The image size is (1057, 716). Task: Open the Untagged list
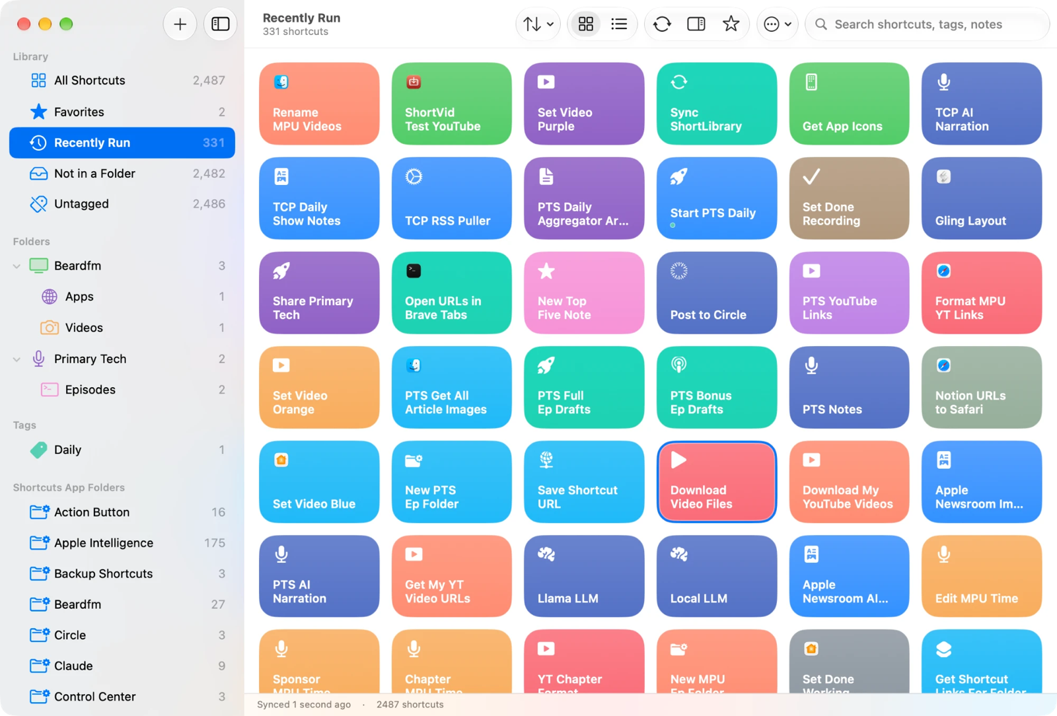pos(122,204)
